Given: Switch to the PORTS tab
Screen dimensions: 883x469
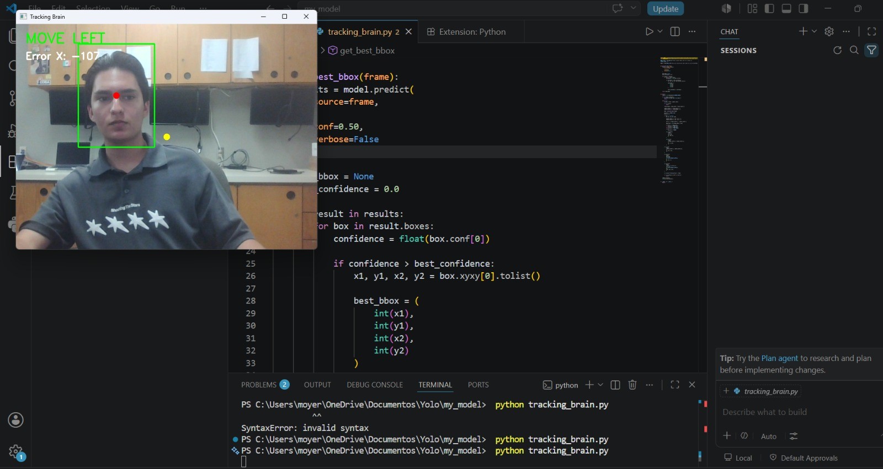Looking at the screenshot, I should click(478, 385).
